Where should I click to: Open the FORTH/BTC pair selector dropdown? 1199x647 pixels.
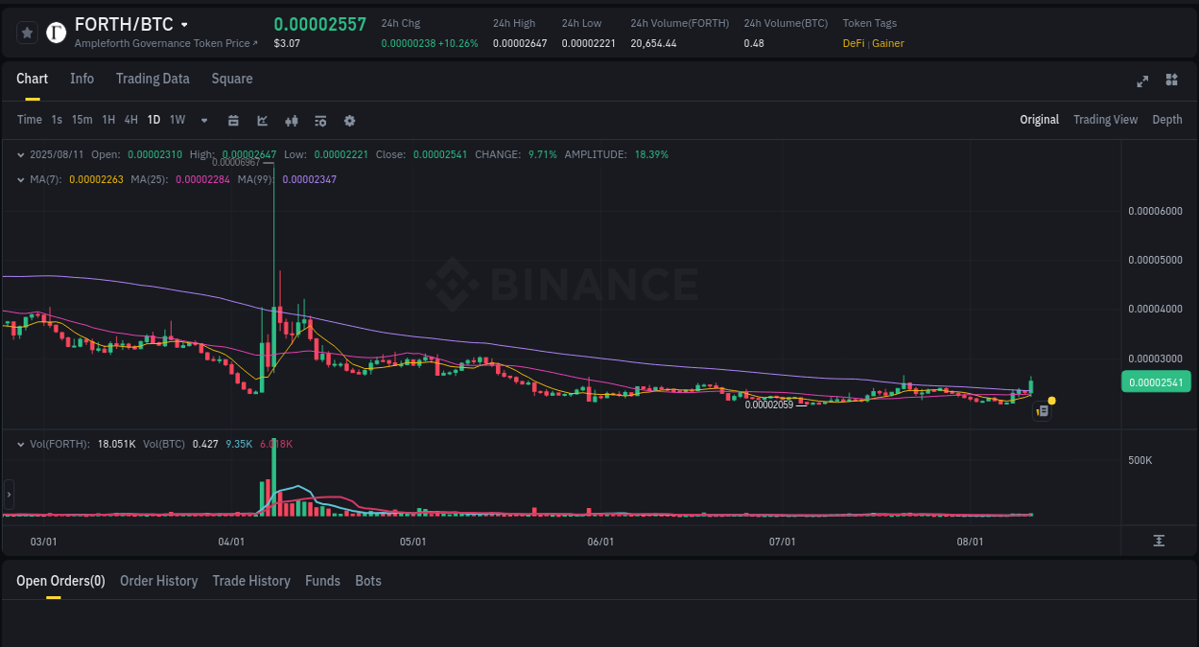coord(183,24)
